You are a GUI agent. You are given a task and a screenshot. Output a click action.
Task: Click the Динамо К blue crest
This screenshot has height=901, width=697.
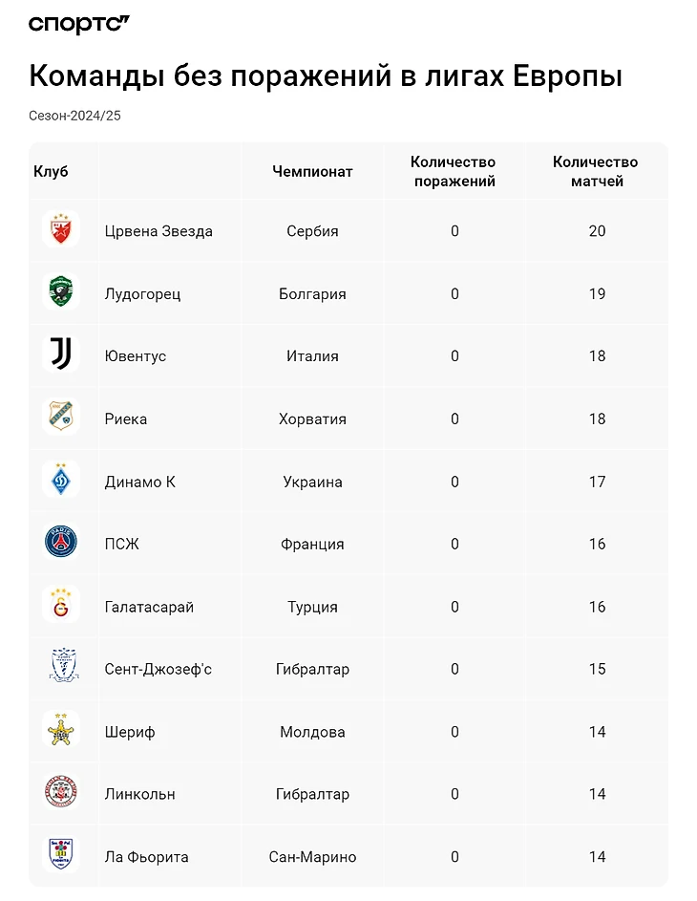point(62,481)
